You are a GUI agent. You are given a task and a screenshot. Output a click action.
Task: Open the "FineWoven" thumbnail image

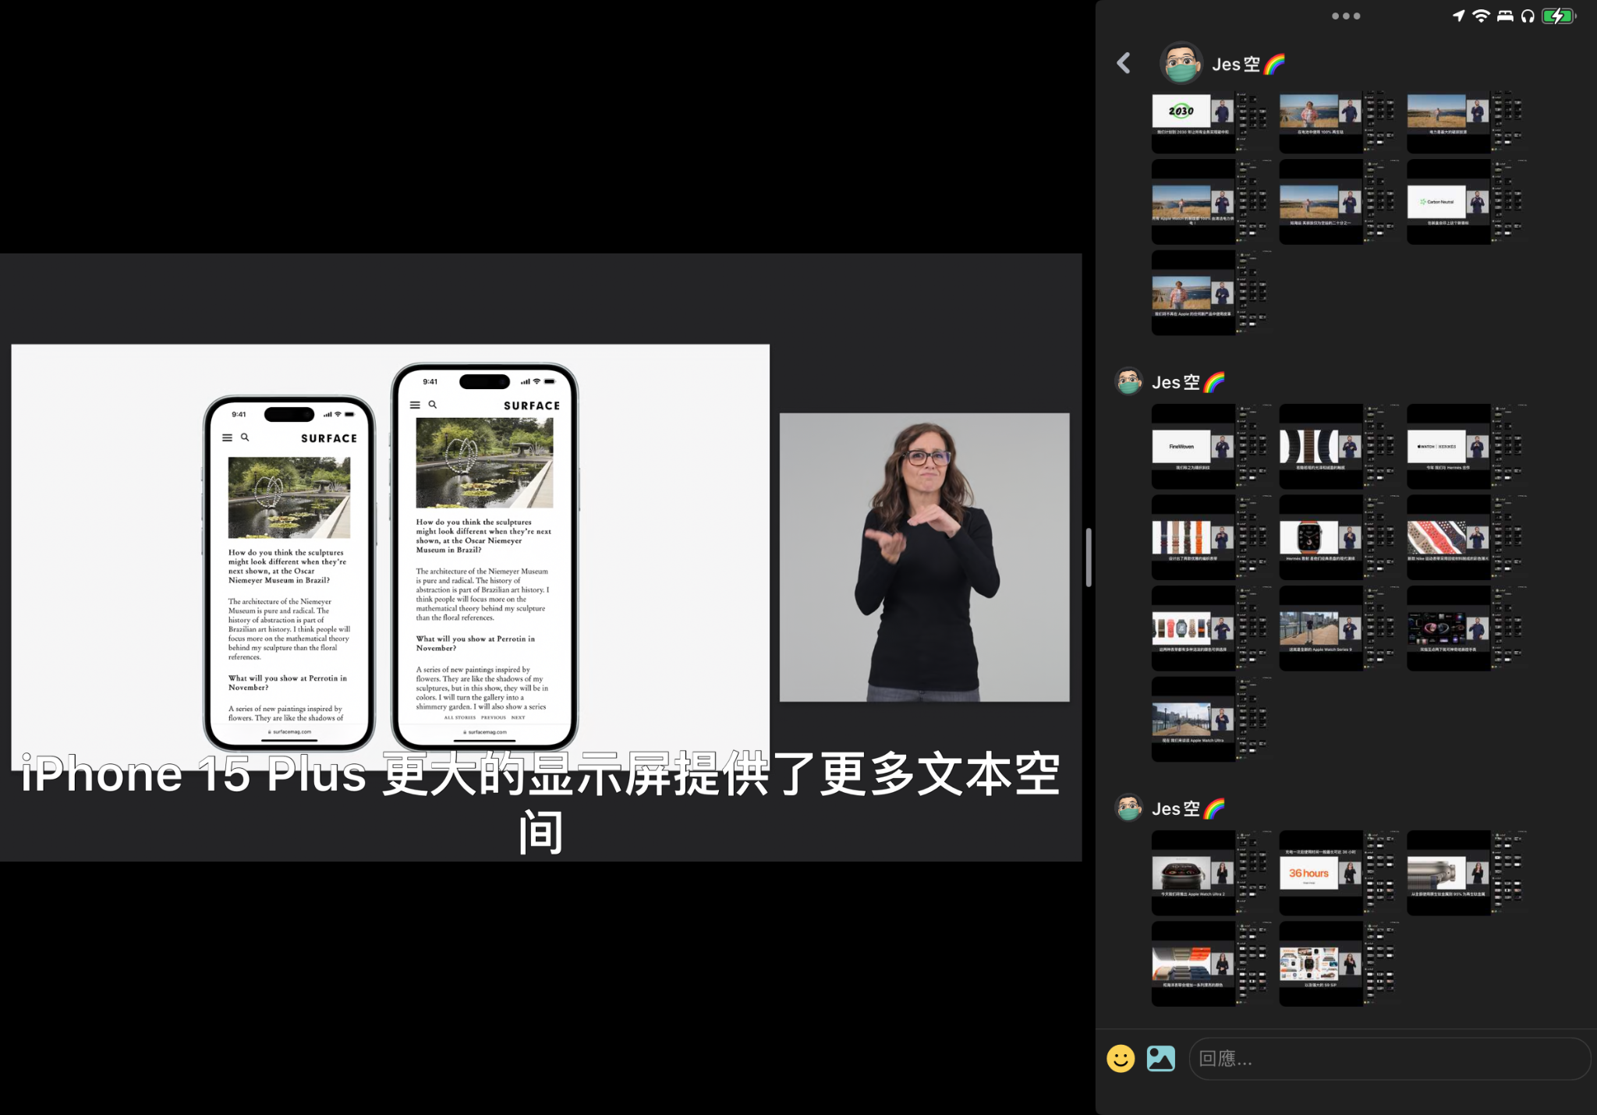click(1209, 446)
